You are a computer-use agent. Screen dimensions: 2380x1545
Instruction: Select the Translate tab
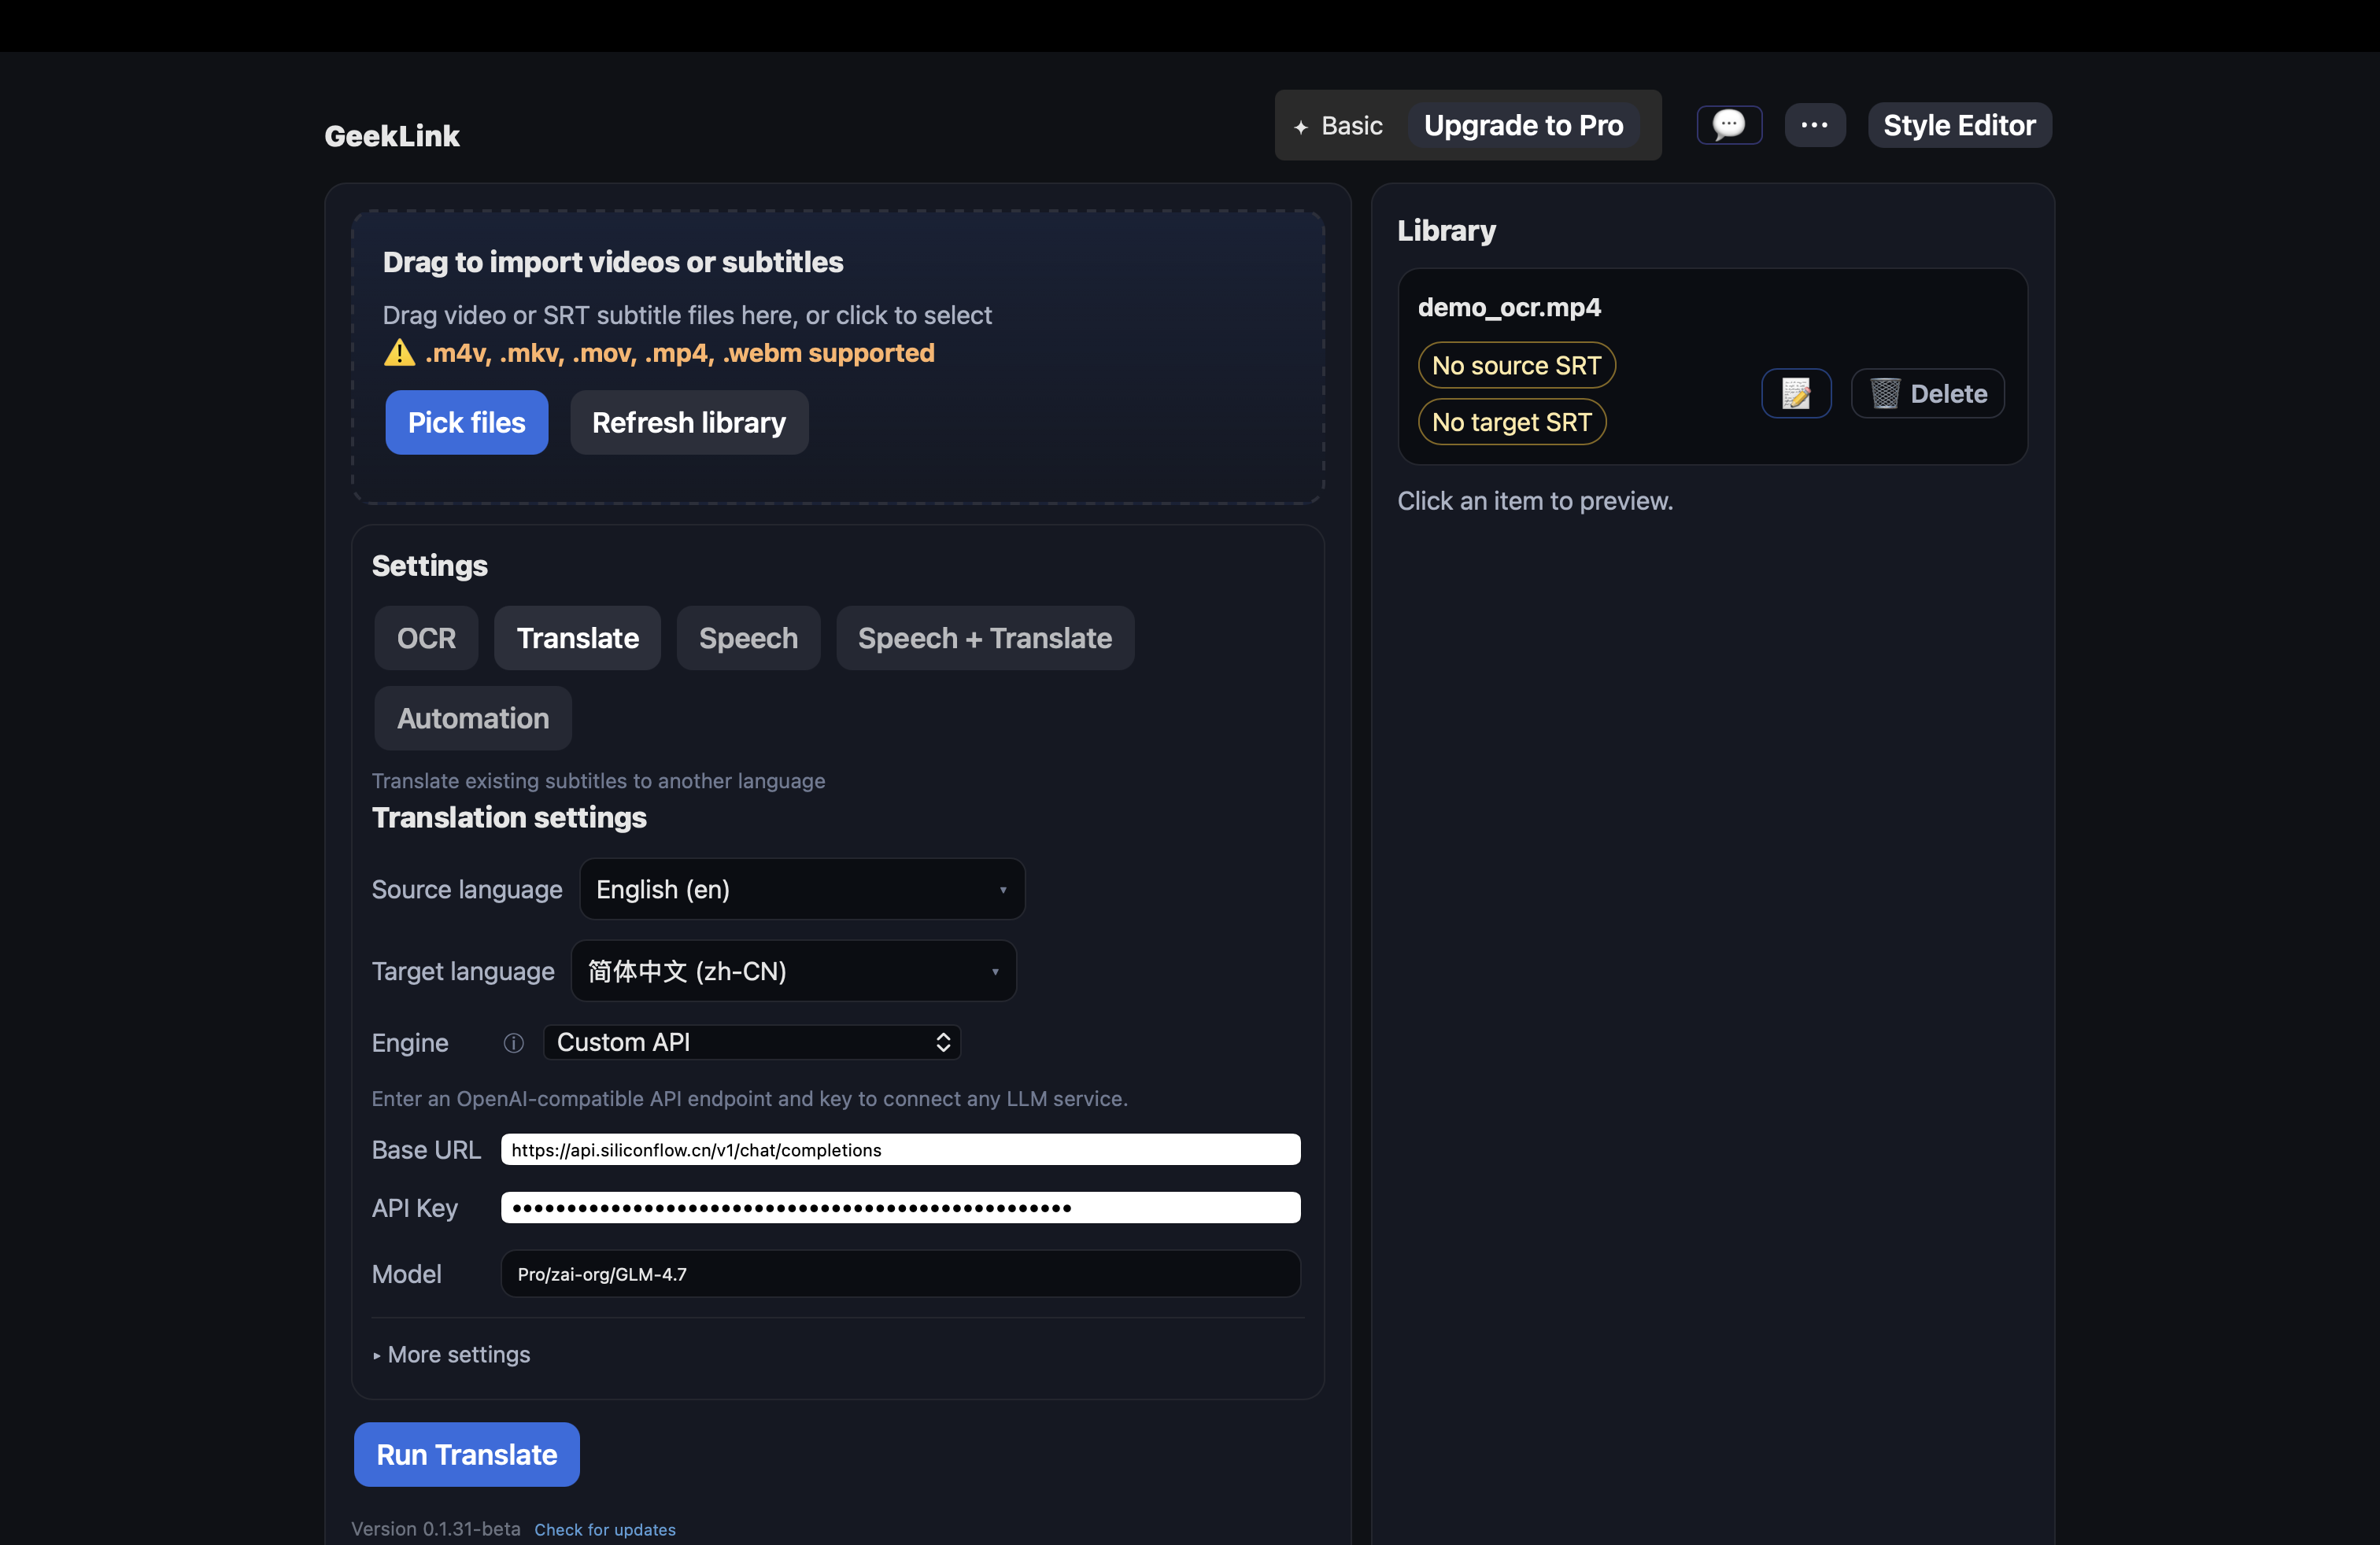577,637
